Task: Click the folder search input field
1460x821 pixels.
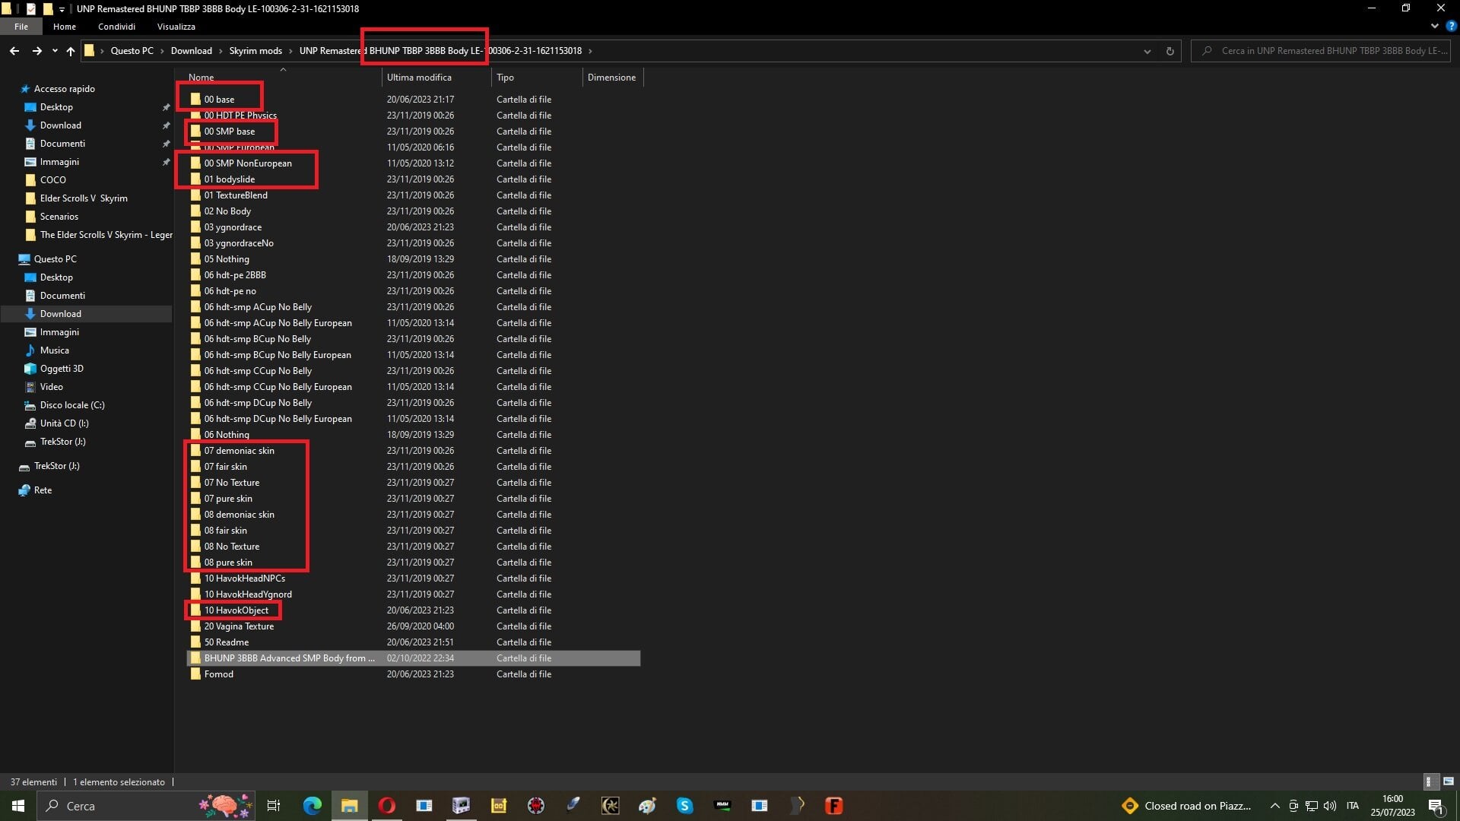Action: [1321, 51]
